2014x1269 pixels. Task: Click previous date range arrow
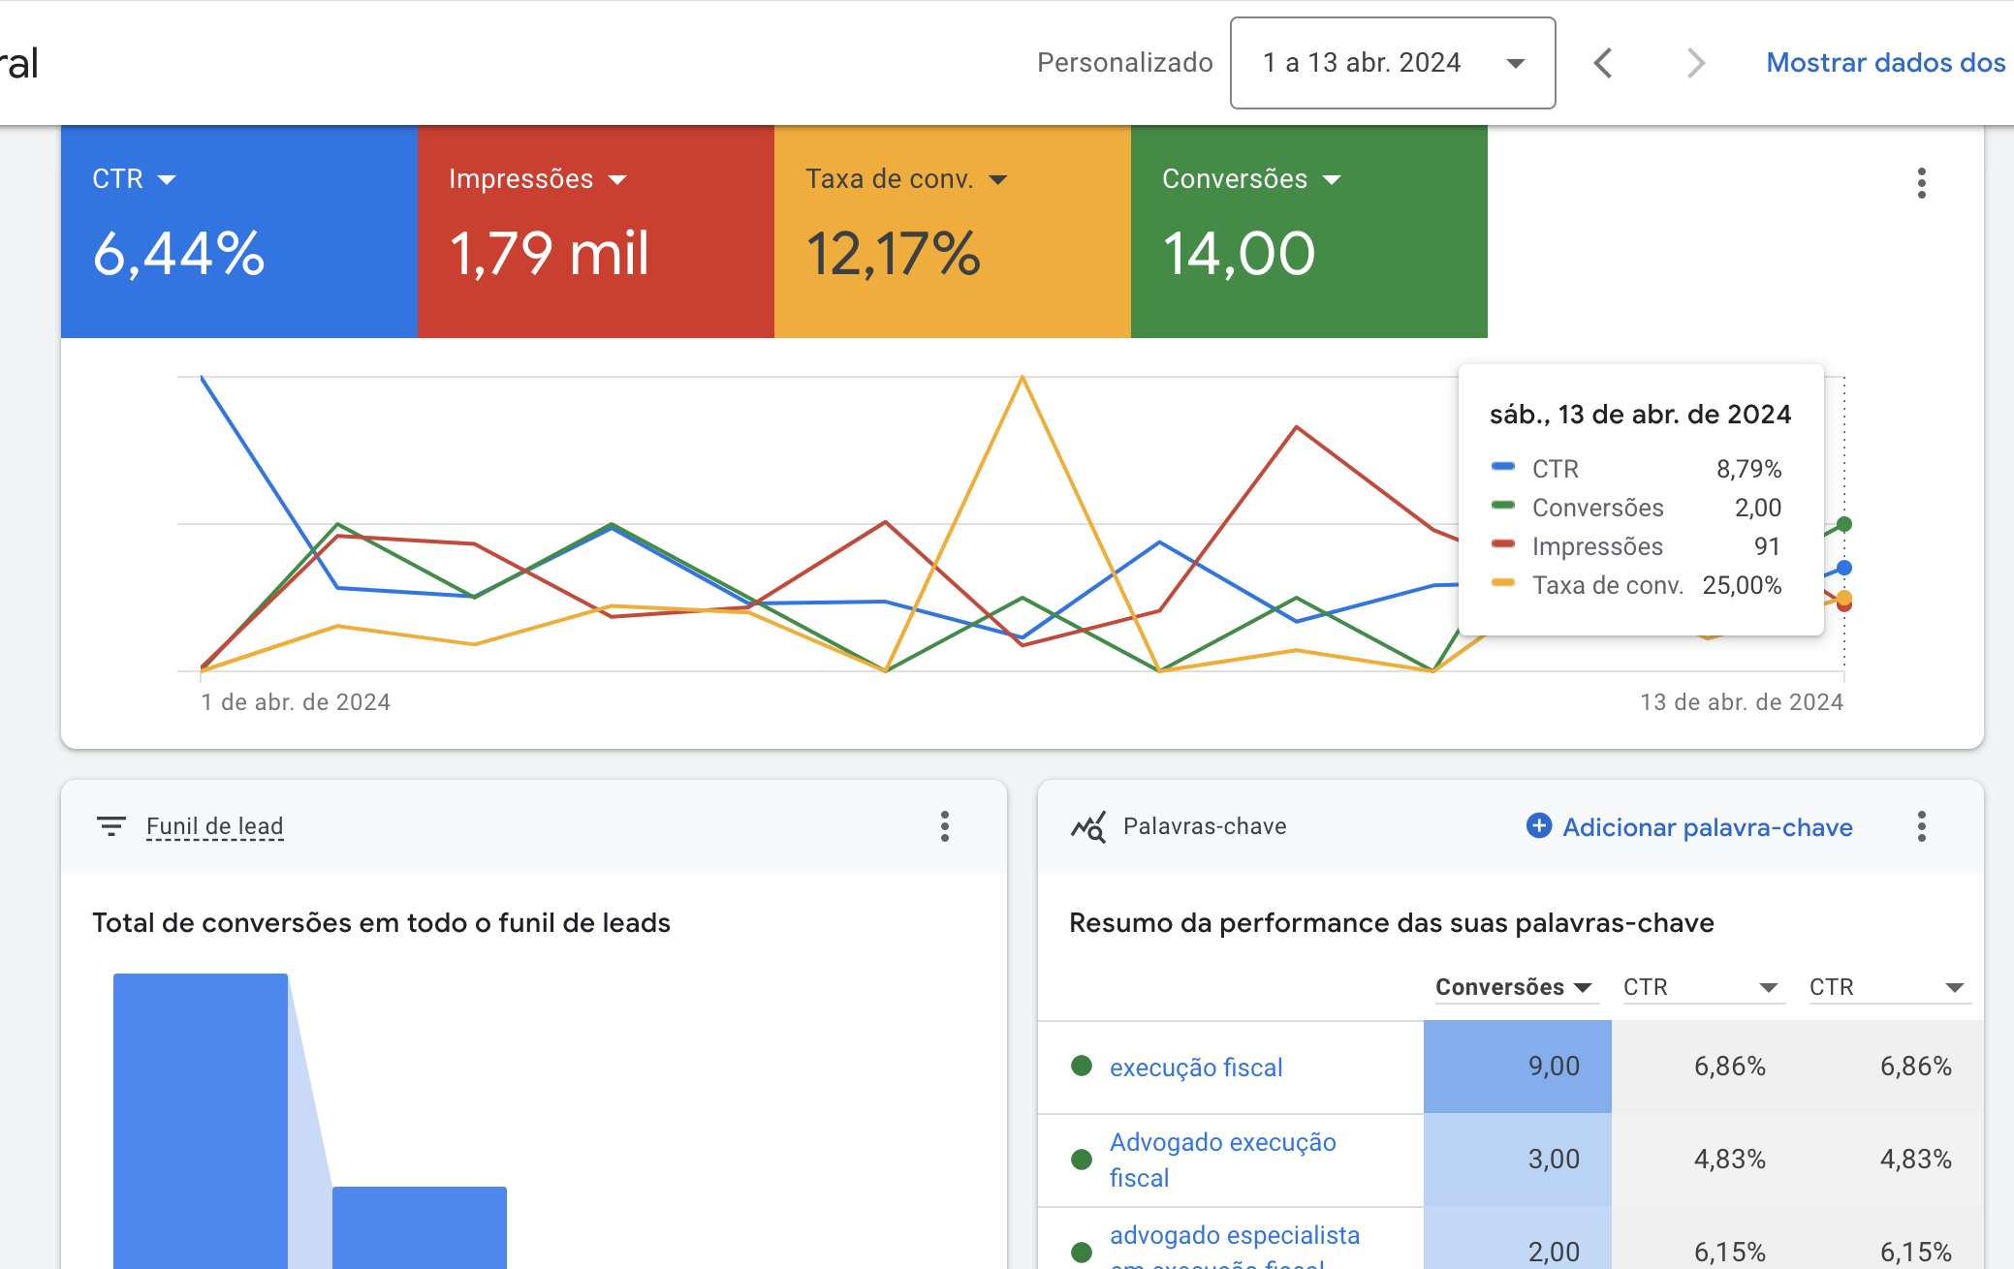[1603, 63]
